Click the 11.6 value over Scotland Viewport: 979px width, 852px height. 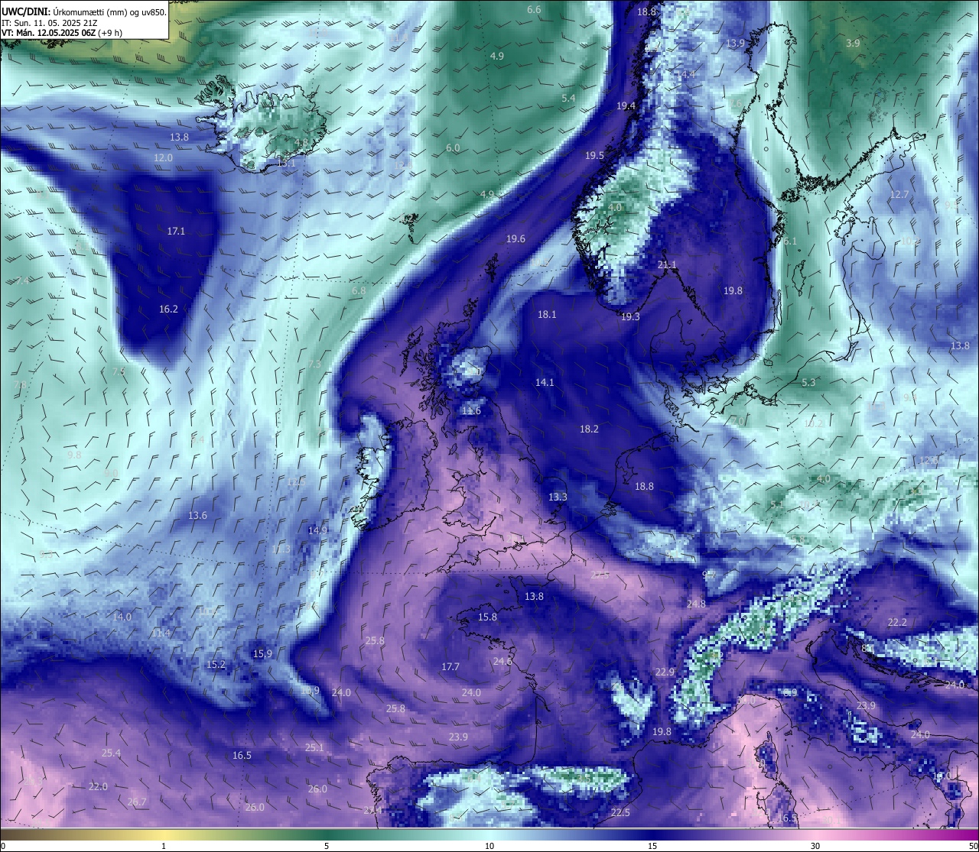pyautogui.click(x=471, y=411)
